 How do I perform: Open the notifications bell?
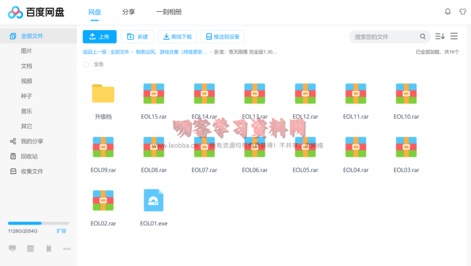(x=447, y=12)
